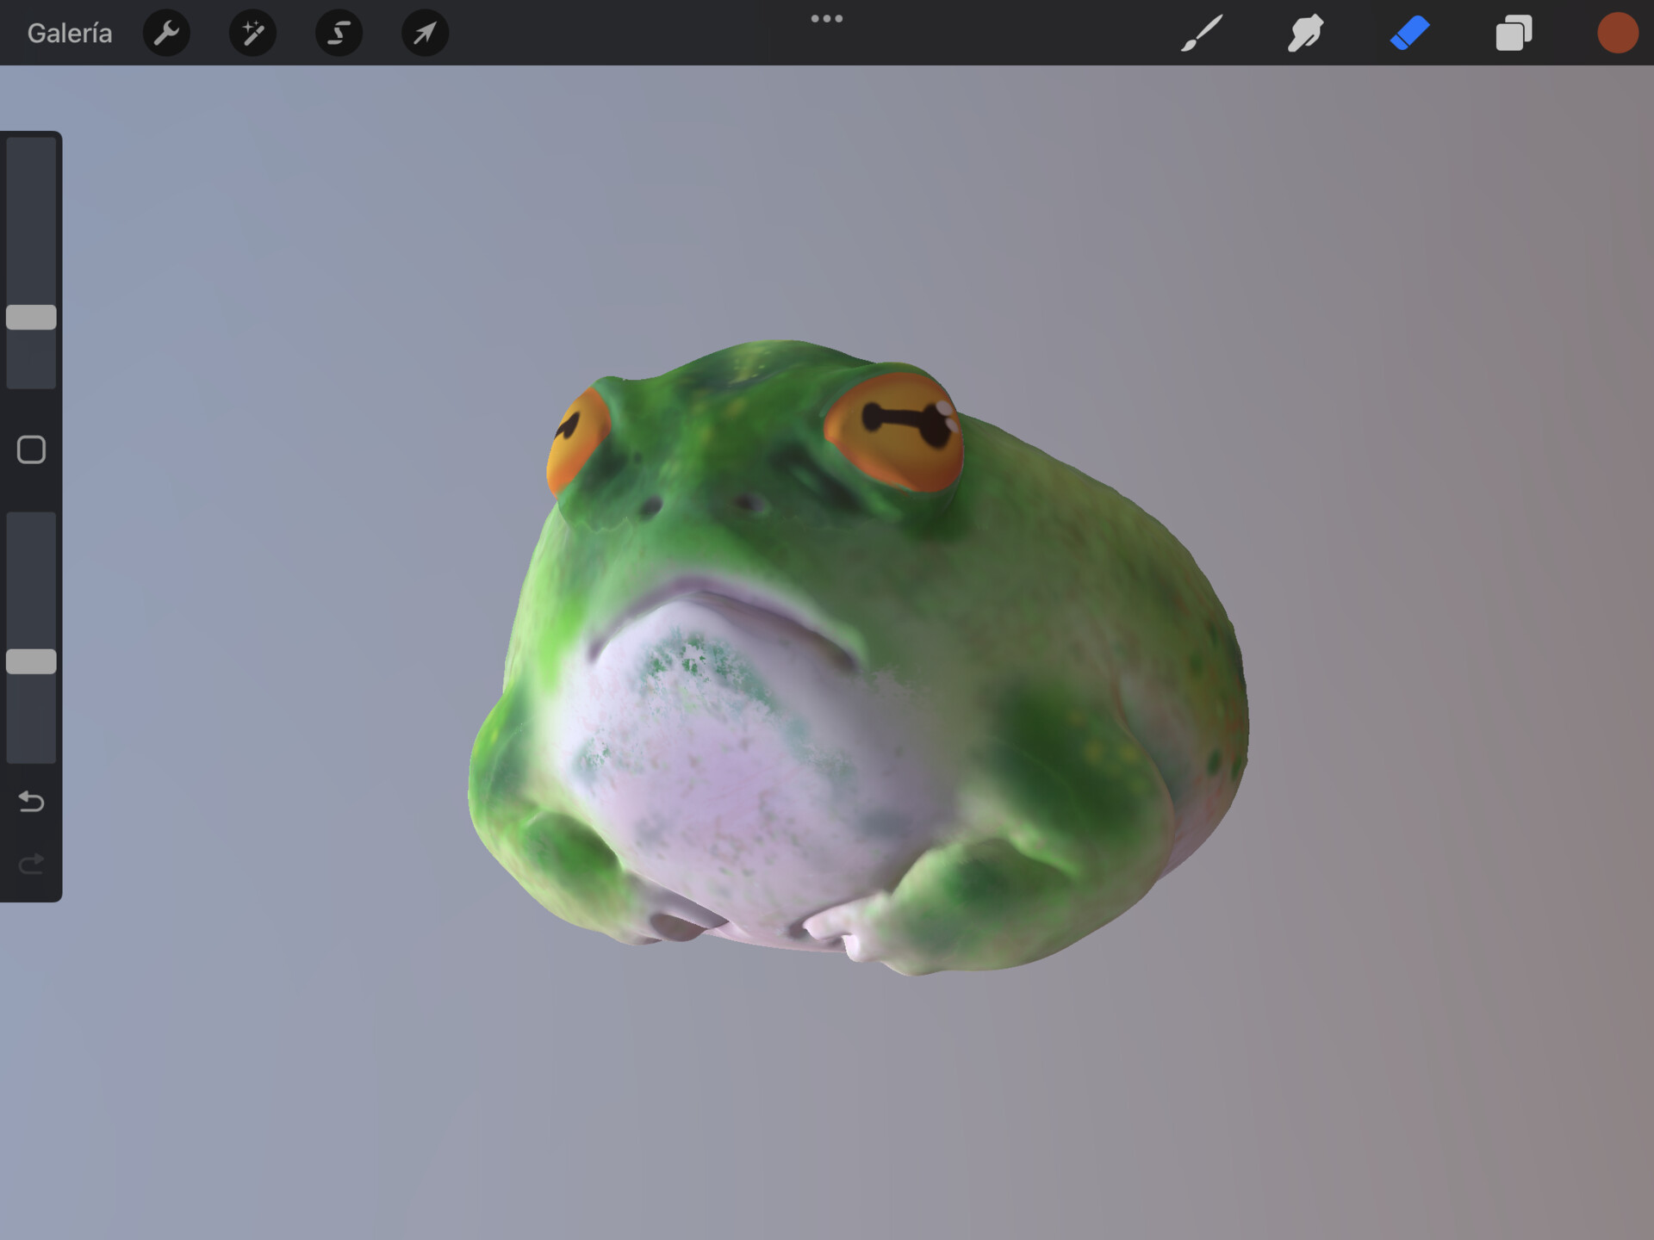This screenshot has width=1654, height=1240.
Task: Tap the sidebar modify square button
Action: pyautogui.click(x=31, y=449)
